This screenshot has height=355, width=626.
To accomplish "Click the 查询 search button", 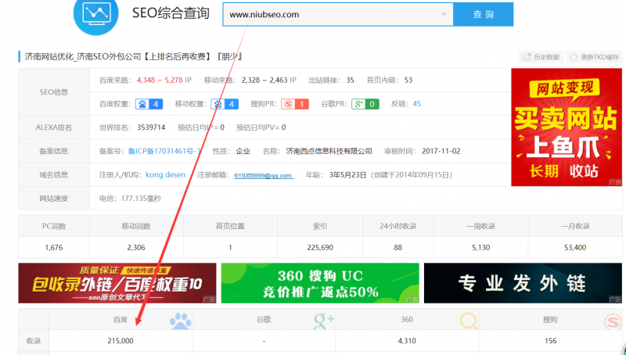I will coord(483,14).
